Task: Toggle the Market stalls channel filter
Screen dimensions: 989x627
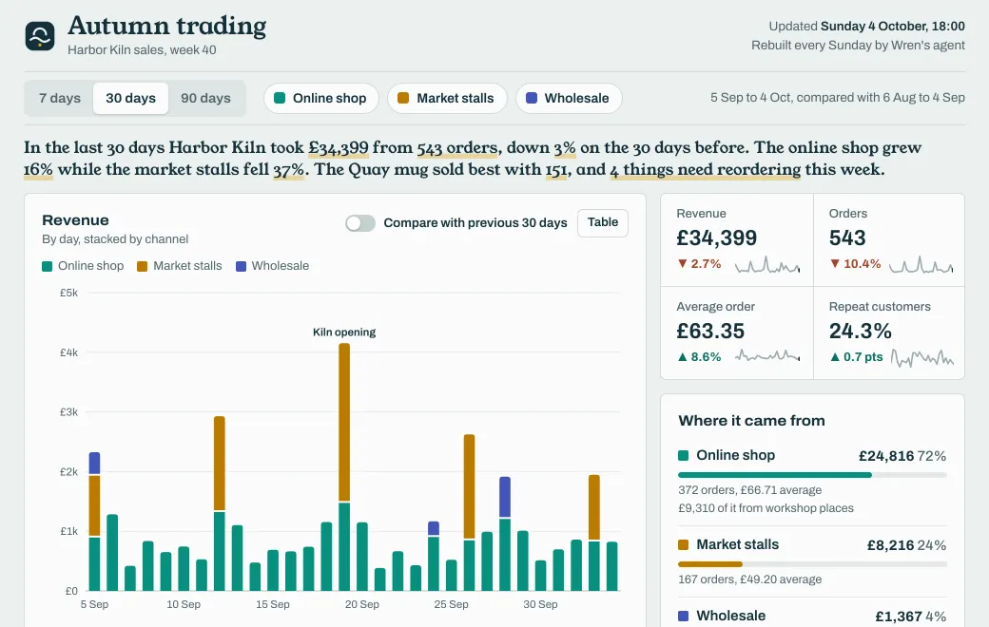Action: pyautogui.click(x=447, y=98)
